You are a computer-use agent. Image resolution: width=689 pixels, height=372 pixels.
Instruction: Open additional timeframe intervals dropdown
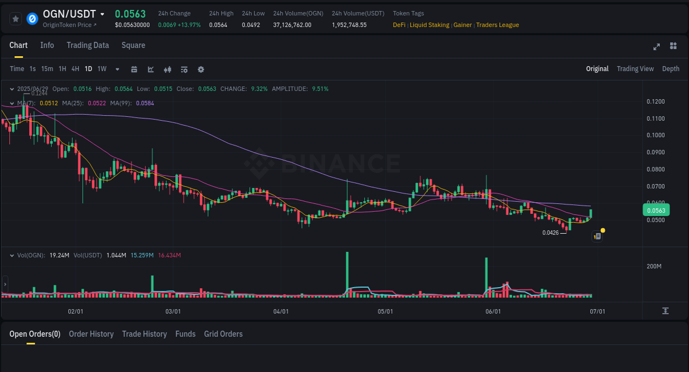[116, 69]
